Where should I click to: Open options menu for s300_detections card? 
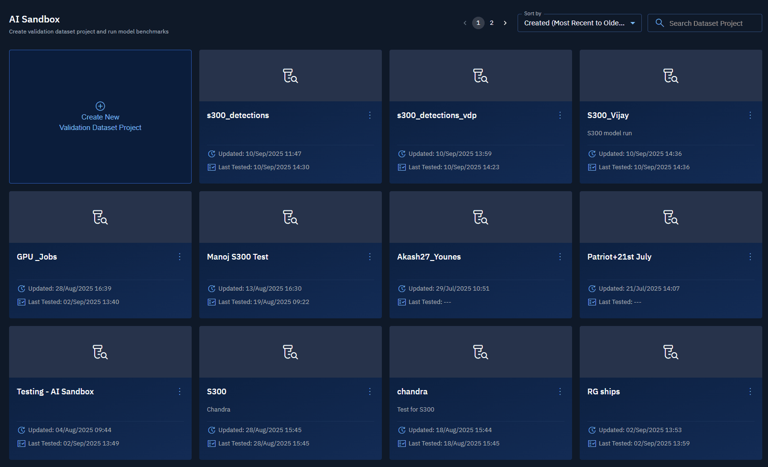pyautogui.click(x=370, y=115)
